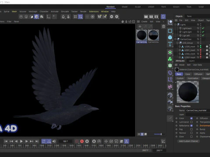The width and height of the screenshot is (210, 157).
Task: Click the Delete material trash icon
Action: tap(164, 27)
